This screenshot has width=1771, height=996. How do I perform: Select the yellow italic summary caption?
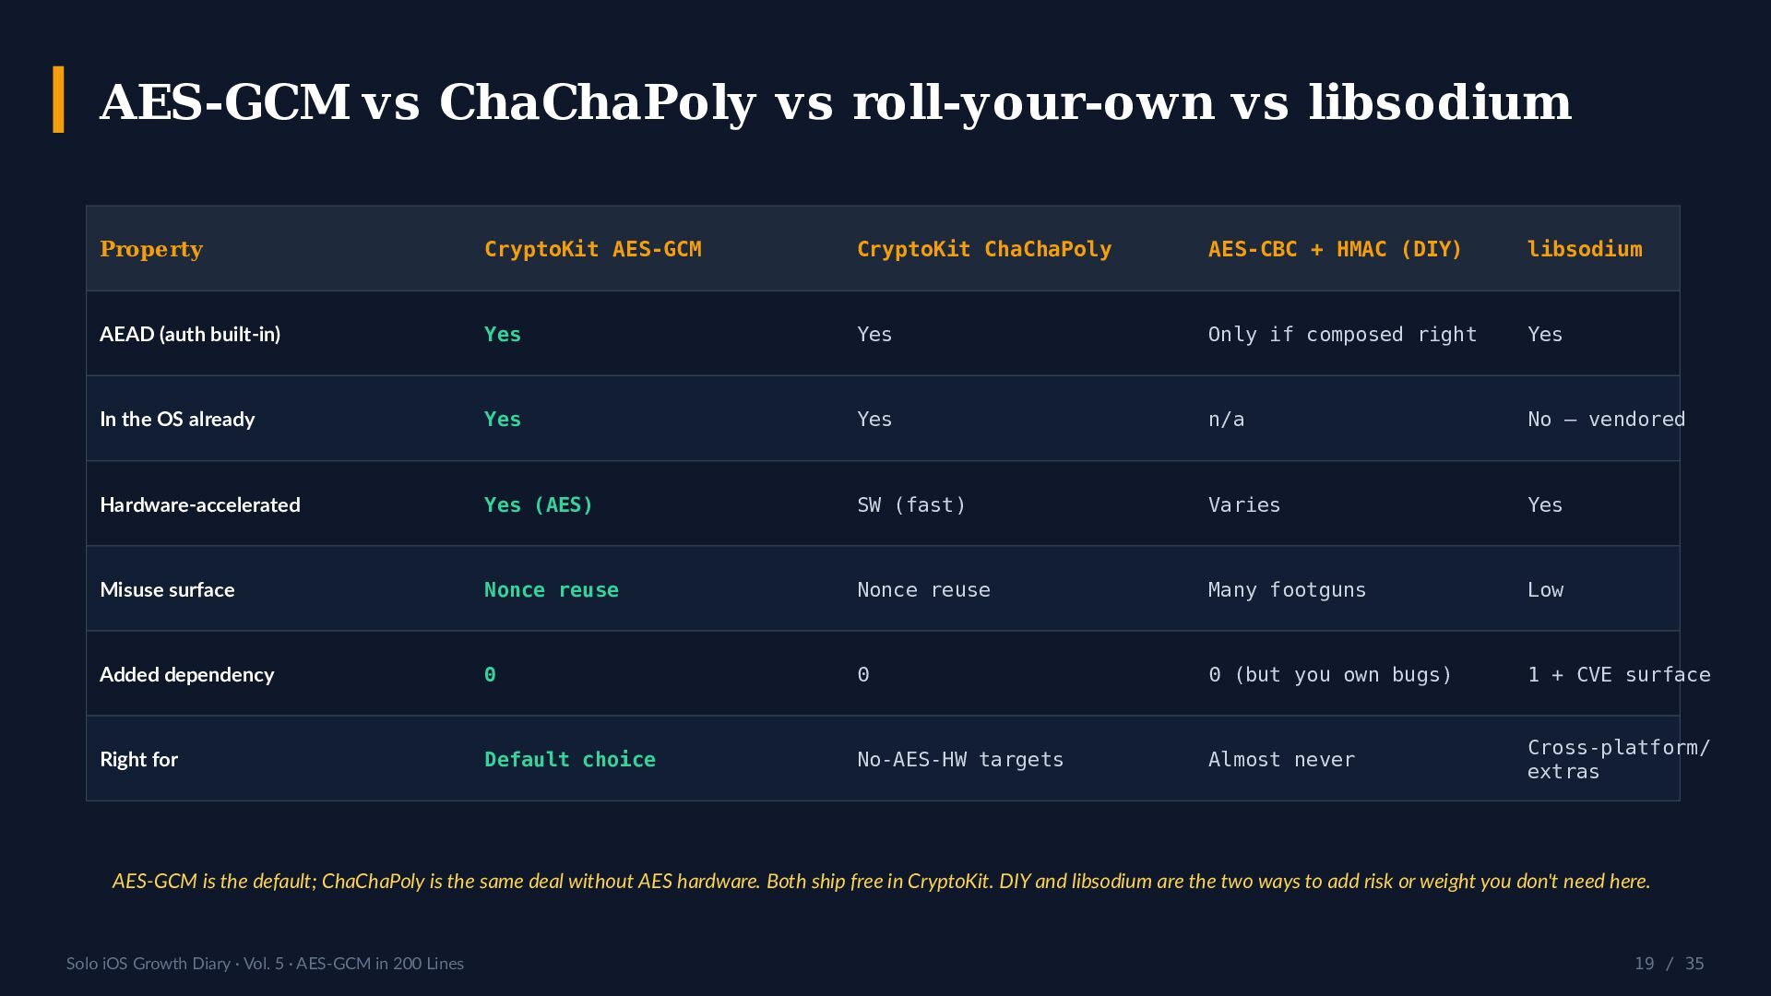pyautogui.click(x=881, y=881)
